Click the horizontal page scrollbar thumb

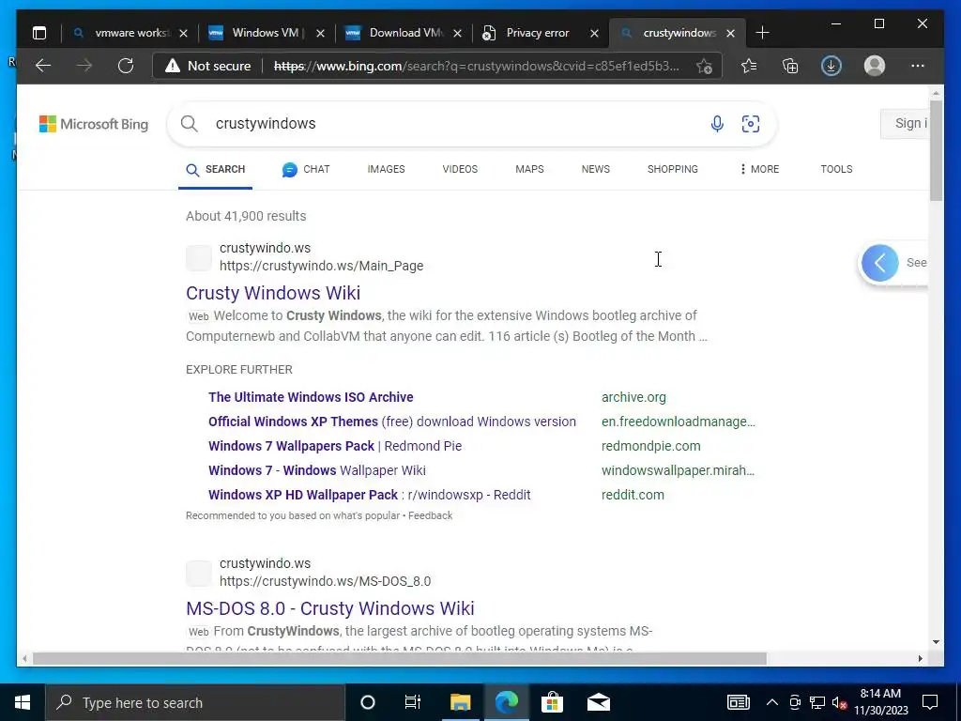400,659
